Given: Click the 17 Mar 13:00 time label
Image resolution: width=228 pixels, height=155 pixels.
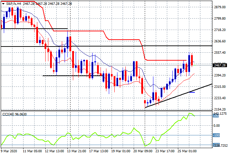Looking at the screenshot, I should [x=98, y=151].
